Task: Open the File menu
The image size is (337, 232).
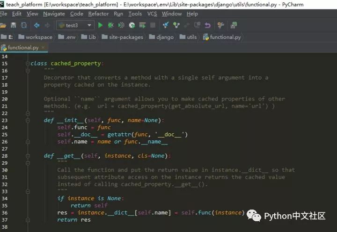Action: (3, 14)
